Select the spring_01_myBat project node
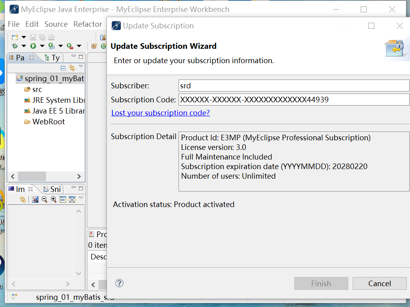Screen dimensions: 410x307 click(50, 79)
